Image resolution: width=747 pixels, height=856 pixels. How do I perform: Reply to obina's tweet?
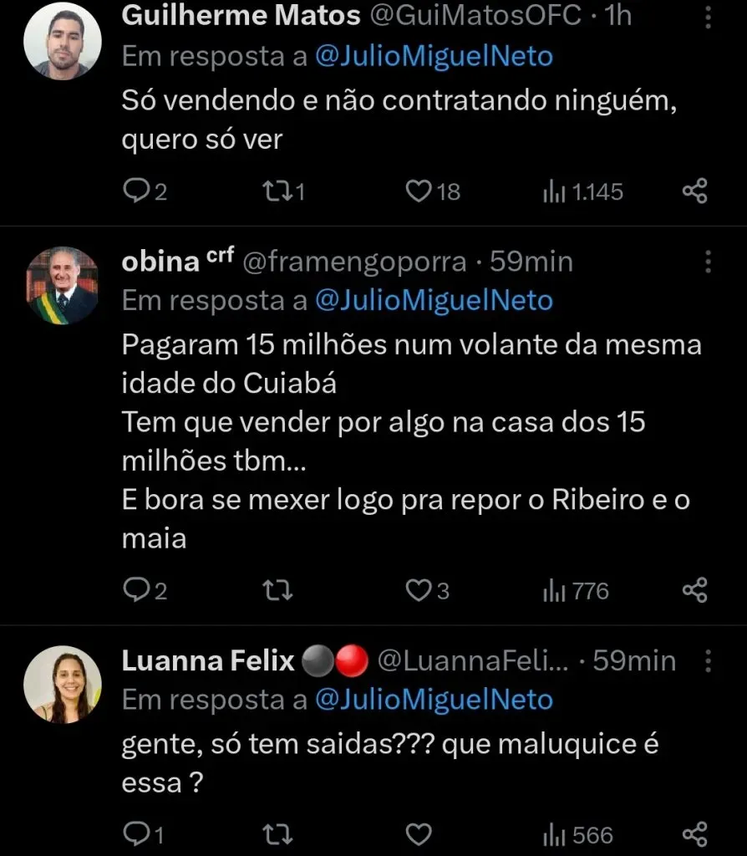(x=135, y=591)
